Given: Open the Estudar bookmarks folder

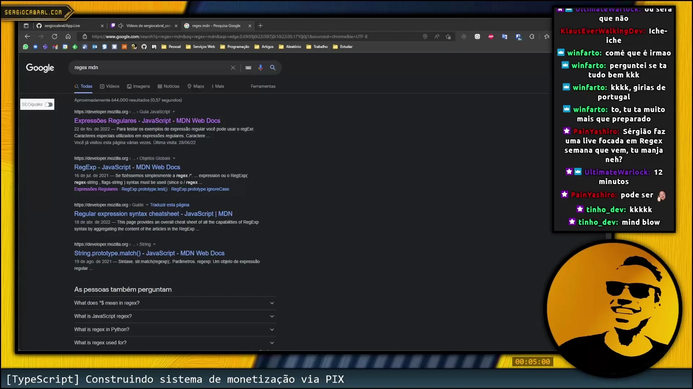Looking at the screenshot, I should click(343, 46).
